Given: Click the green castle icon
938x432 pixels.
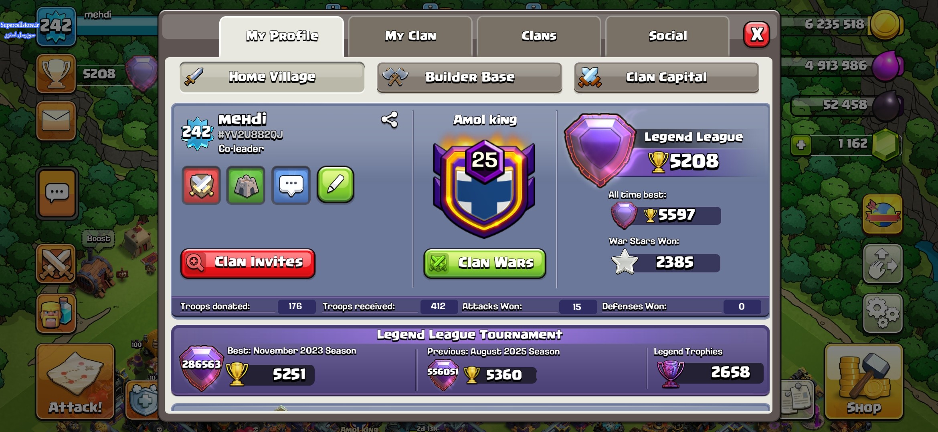Looking at the screenshot, I should 246,185.
